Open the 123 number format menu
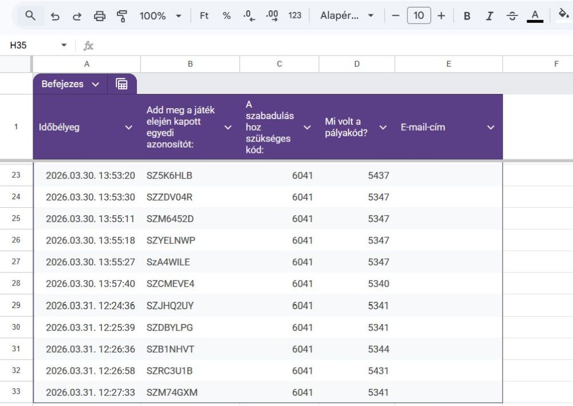The image size is (573, 406). [295, 16]
